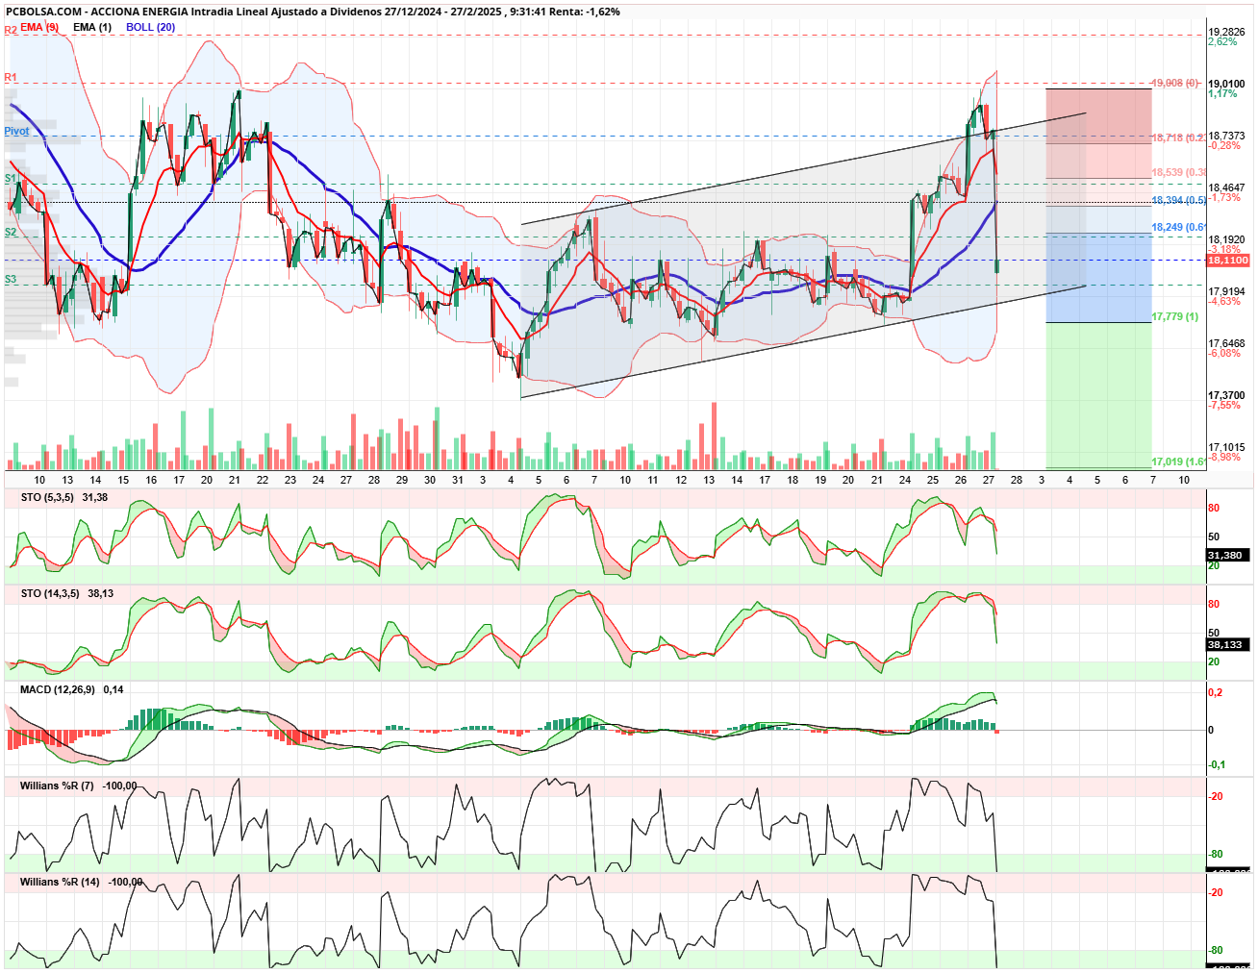Click the 31,380 stochastic value badge

coord(1228,555)
